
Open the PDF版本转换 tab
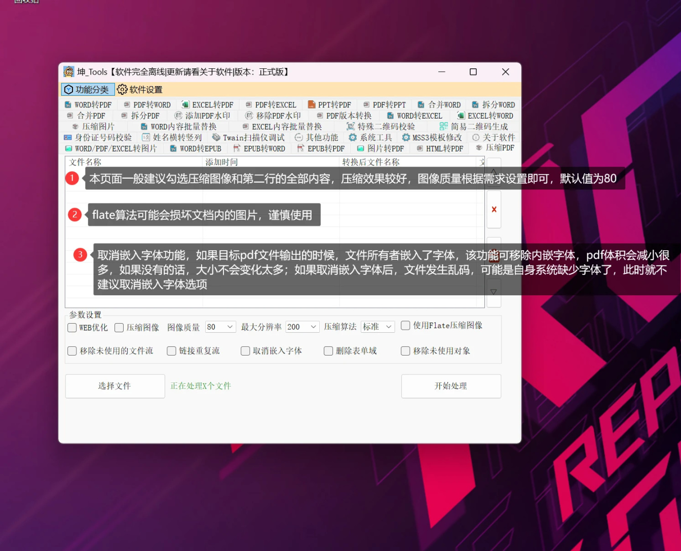344,115
